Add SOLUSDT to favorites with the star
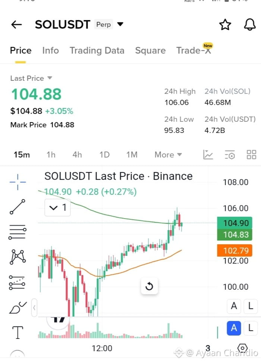The height and width of the screenshot is (362, 261). tap(225, 25)
